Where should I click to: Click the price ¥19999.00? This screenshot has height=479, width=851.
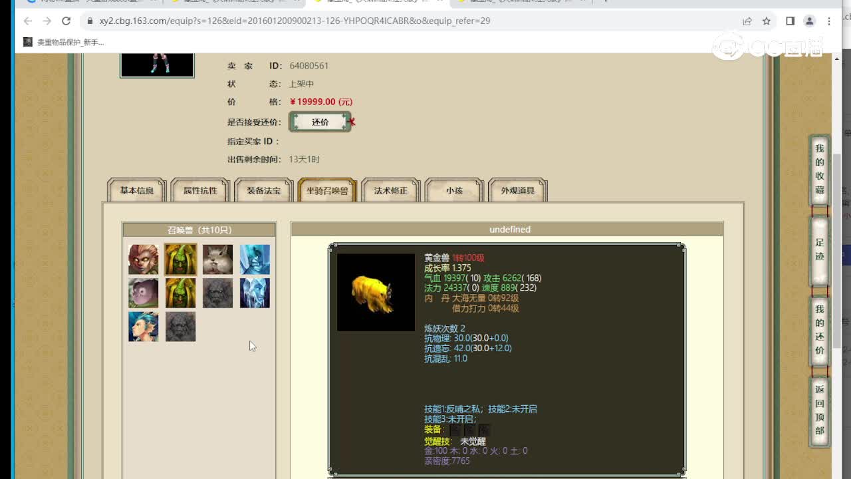(x=321, y=102)
